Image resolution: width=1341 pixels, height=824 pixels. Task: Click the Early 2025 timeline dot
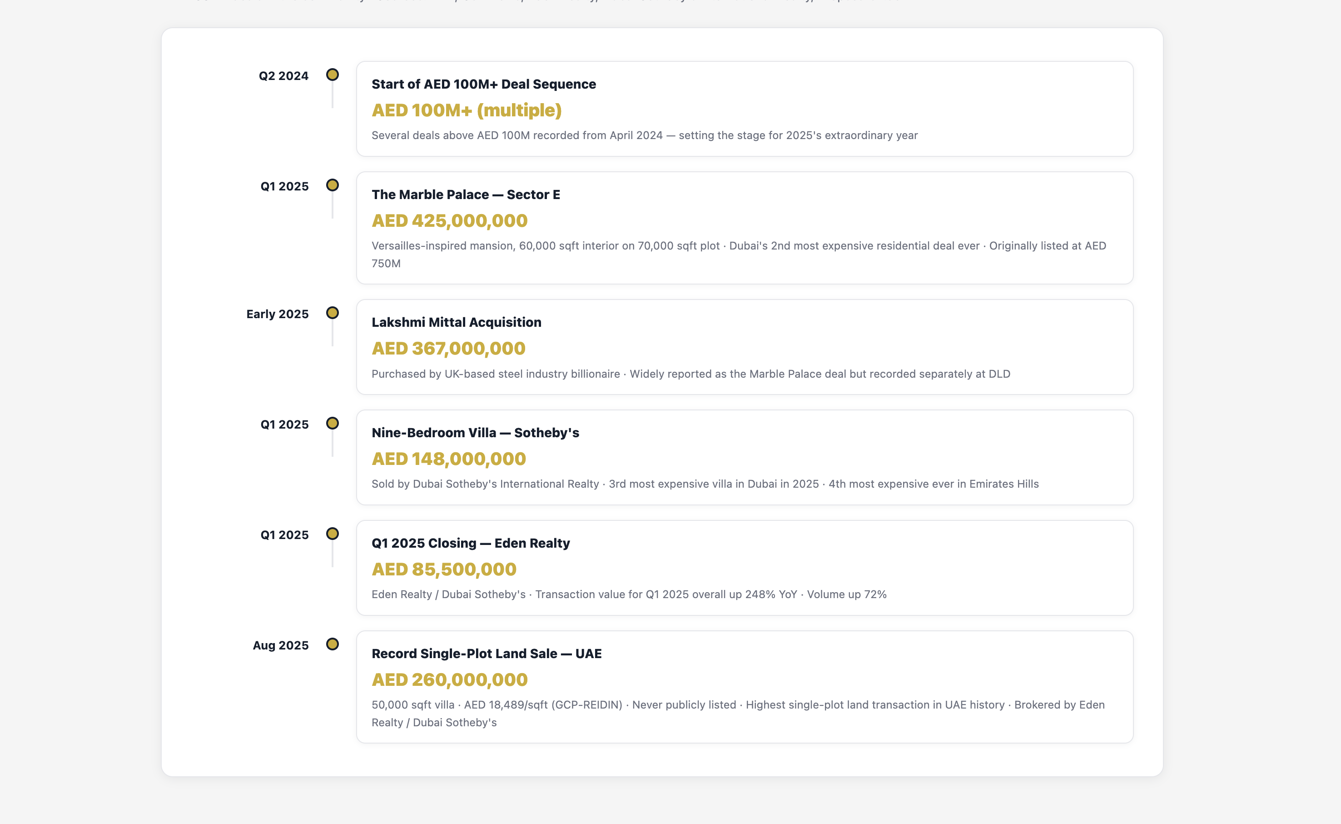pyautogui.click(x=332, y=313)
